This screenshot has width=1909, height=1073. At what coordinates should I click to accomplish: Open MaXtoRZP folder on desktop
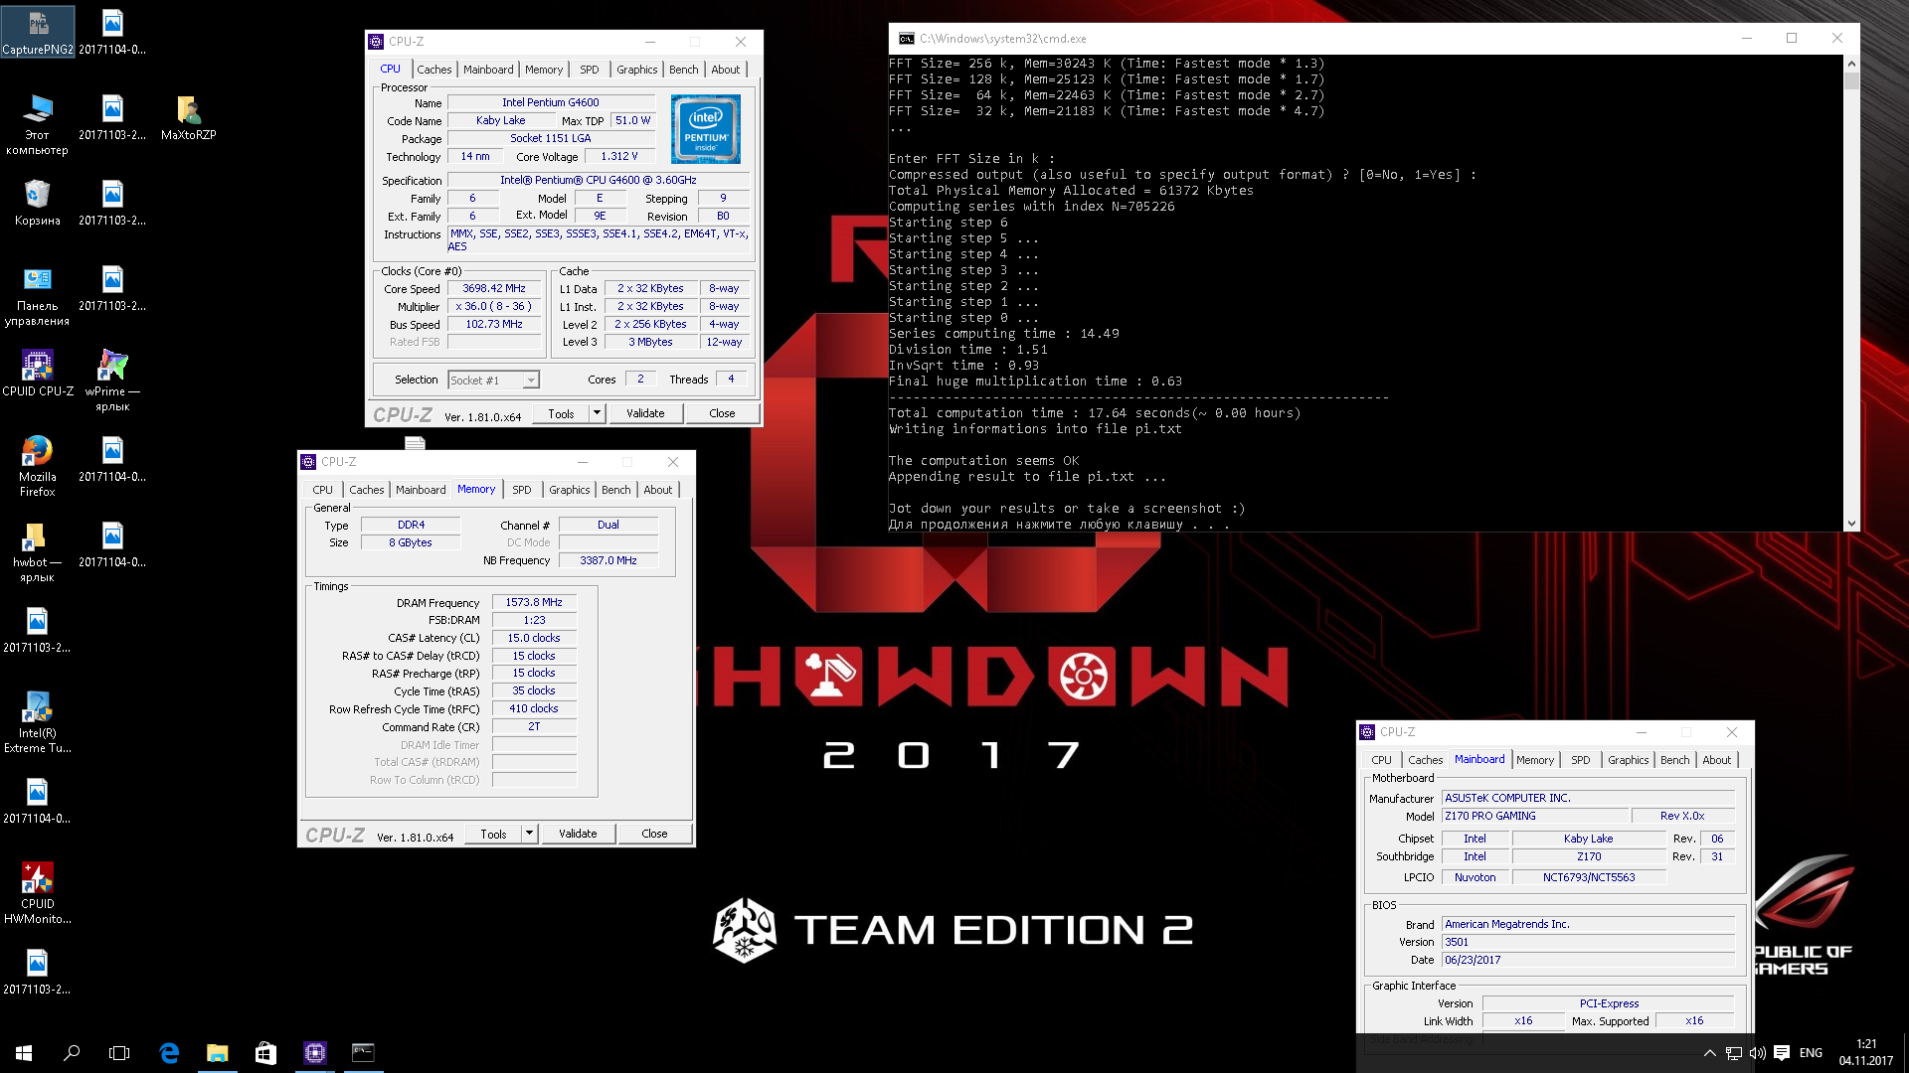(x=188, y=117)
